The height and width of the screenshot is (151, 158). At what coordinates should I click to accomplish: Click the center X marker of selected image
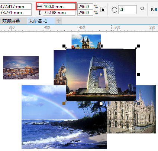click(101, 75)
